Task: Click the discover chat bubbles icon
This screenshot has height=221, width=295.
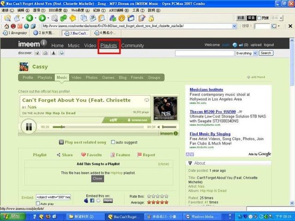Action: click(61, 53)
